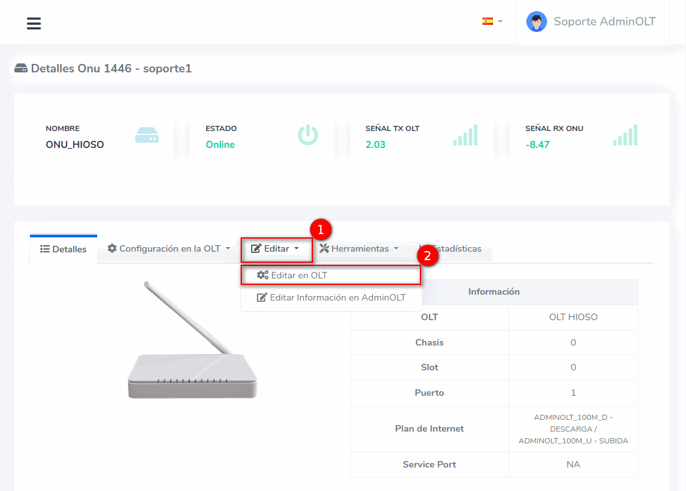Open the hamburger sidebar menu

point(34,23)
